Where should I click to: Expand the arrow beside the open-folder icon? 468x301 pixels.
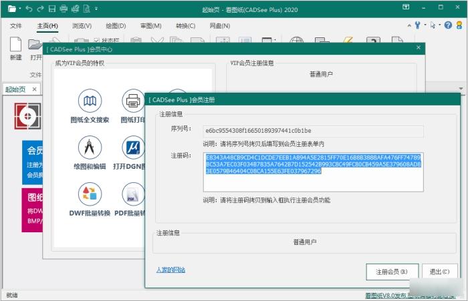point(20,9)
